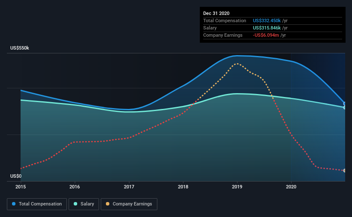Select the 2015 x-axis label

pos(21,187)
